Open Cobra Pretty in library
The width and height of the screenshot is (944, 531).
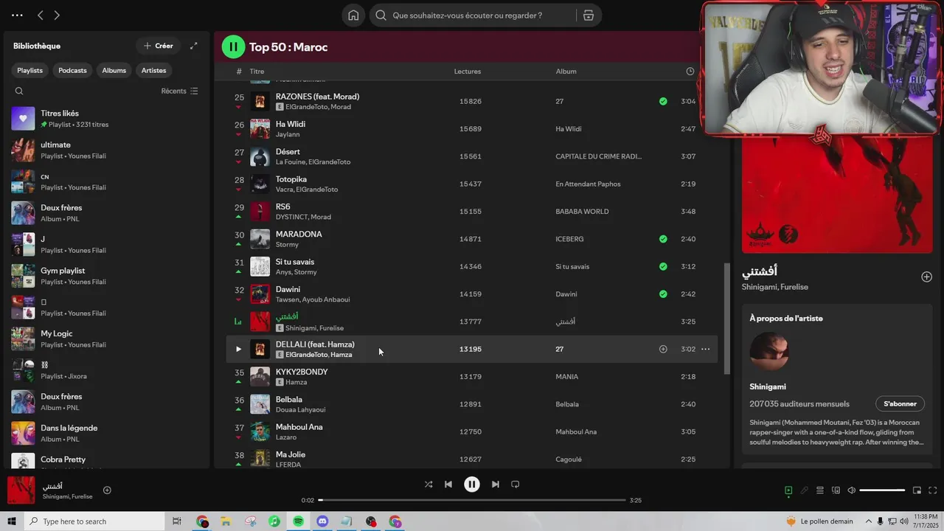[107, 460]
